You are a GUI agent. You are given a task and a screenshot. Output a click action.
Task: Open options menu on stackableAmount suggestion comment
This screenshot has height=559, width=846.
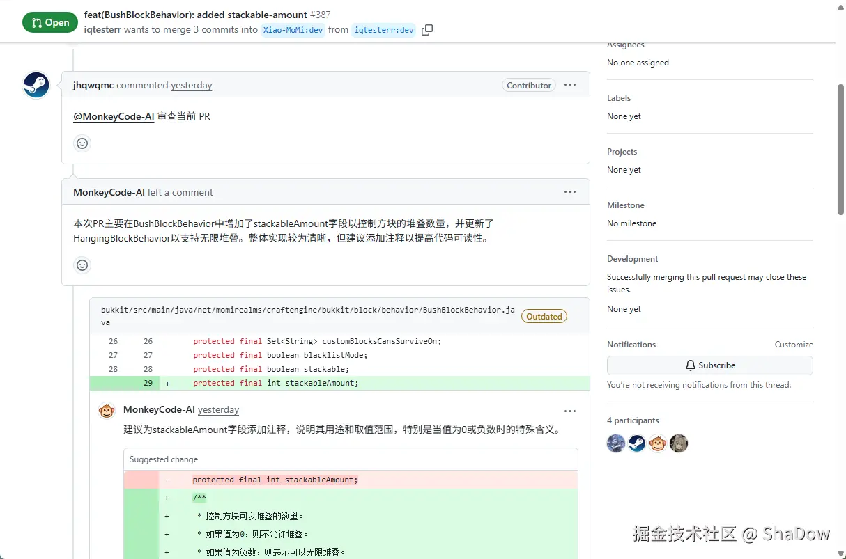[570, 411]
